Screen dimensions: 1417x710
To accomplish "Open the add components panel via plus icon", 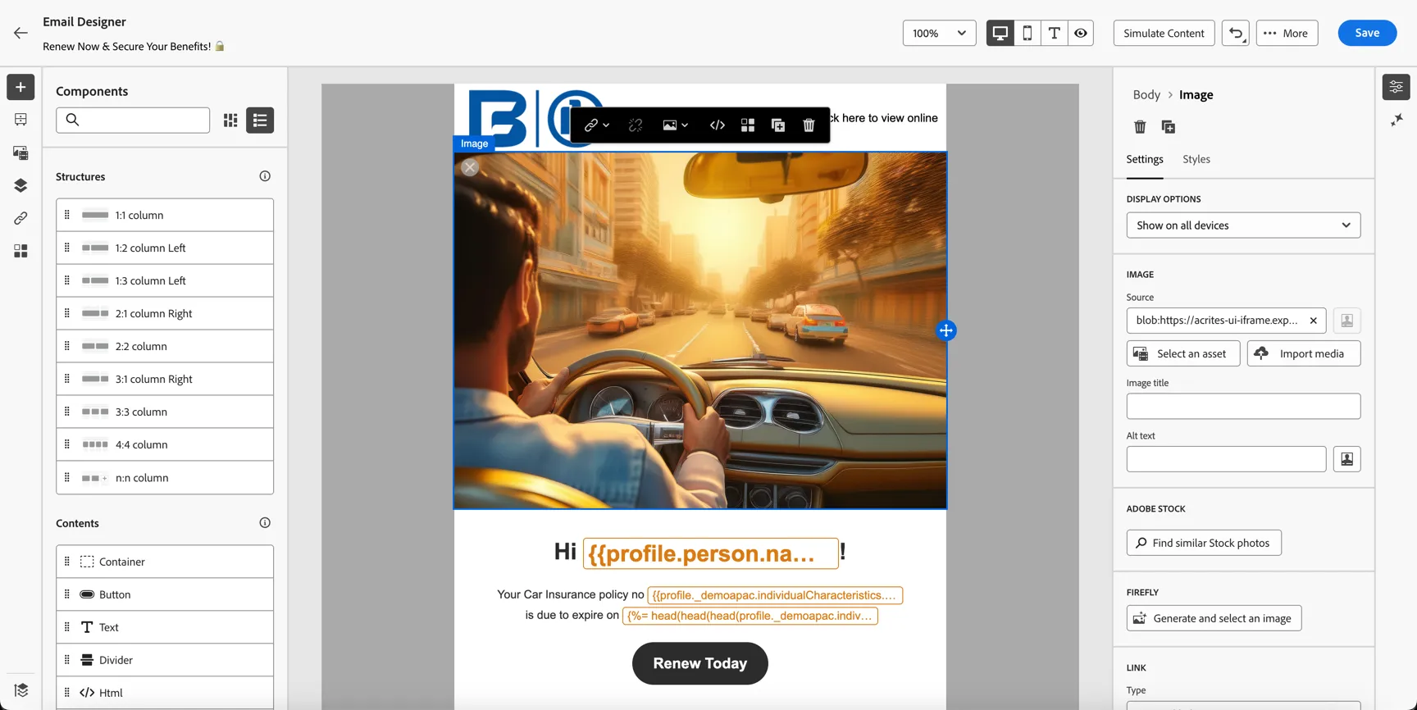I will click(x=21, y=87).
